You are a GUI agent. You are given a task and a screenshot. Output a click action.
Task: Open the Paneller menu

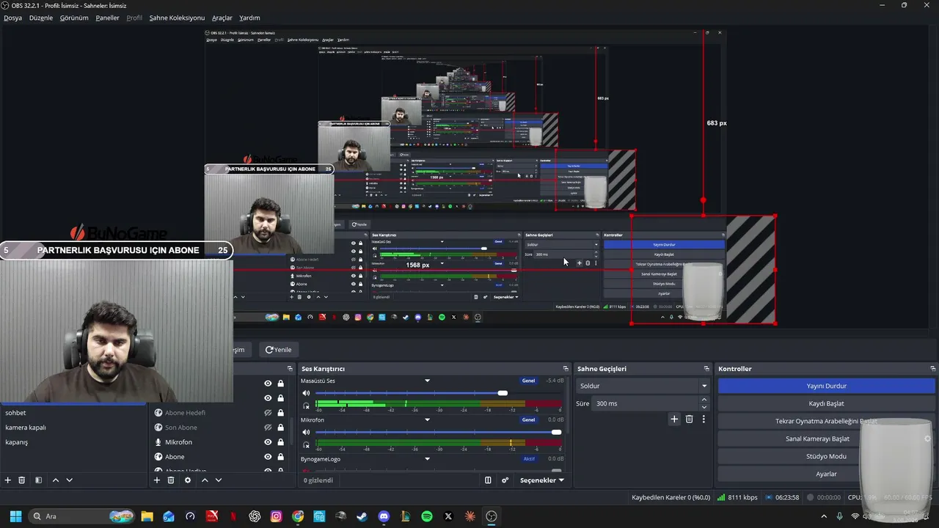107,18
